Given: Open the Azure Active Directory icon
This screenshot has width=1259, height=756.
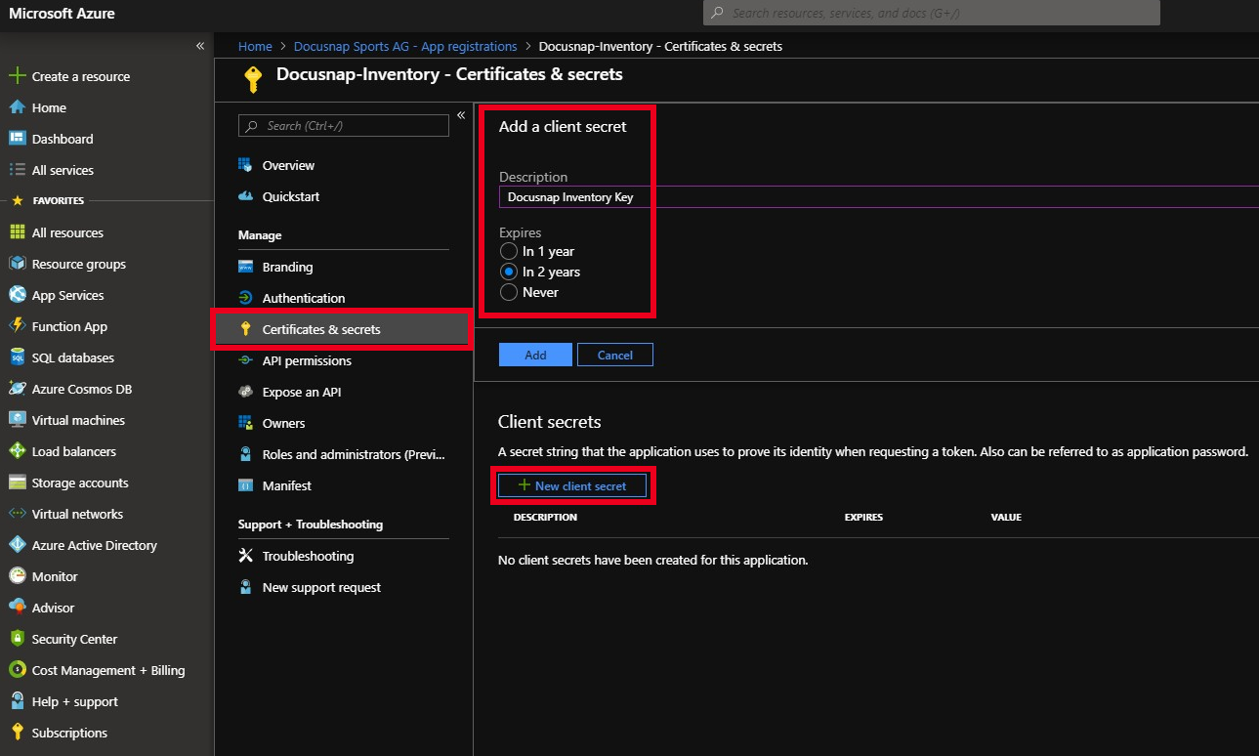Looking at the screenshot, I should tap(17, 545).
